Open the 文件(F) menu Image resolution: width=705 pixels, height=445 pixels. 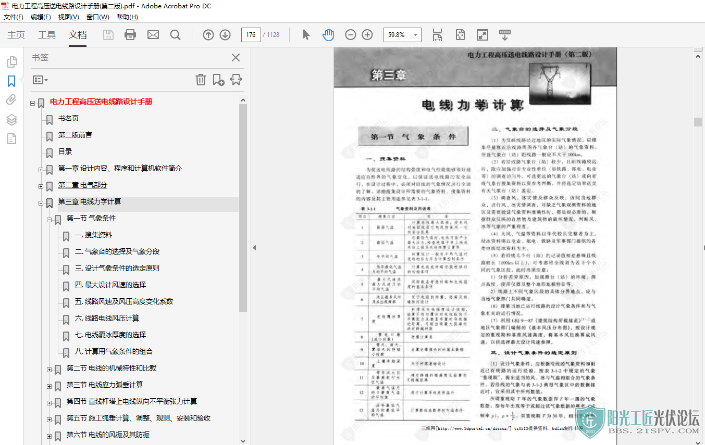pyautogui.click(x=14, y=17)
